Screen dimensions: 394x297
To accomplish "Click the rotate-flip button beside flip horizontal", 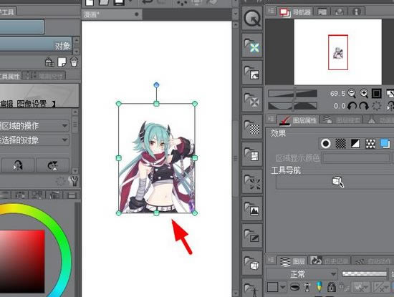I will (x=53, y=165).
